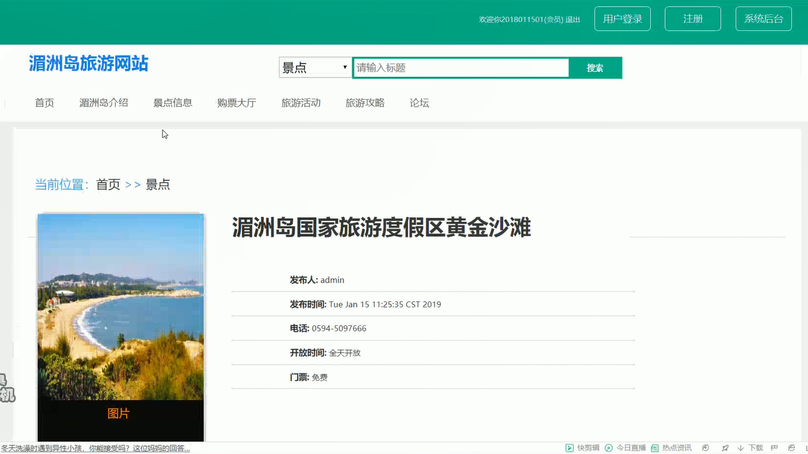Open the 景点 search category dropdown
Viewport: 808px width, 454px height.
click(315, 68)
